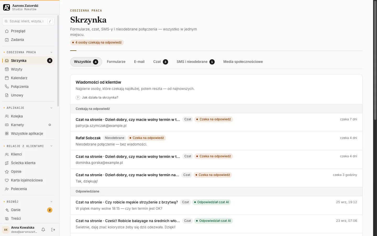Open chat about balayage na średnich włosach

coord(216,224)
